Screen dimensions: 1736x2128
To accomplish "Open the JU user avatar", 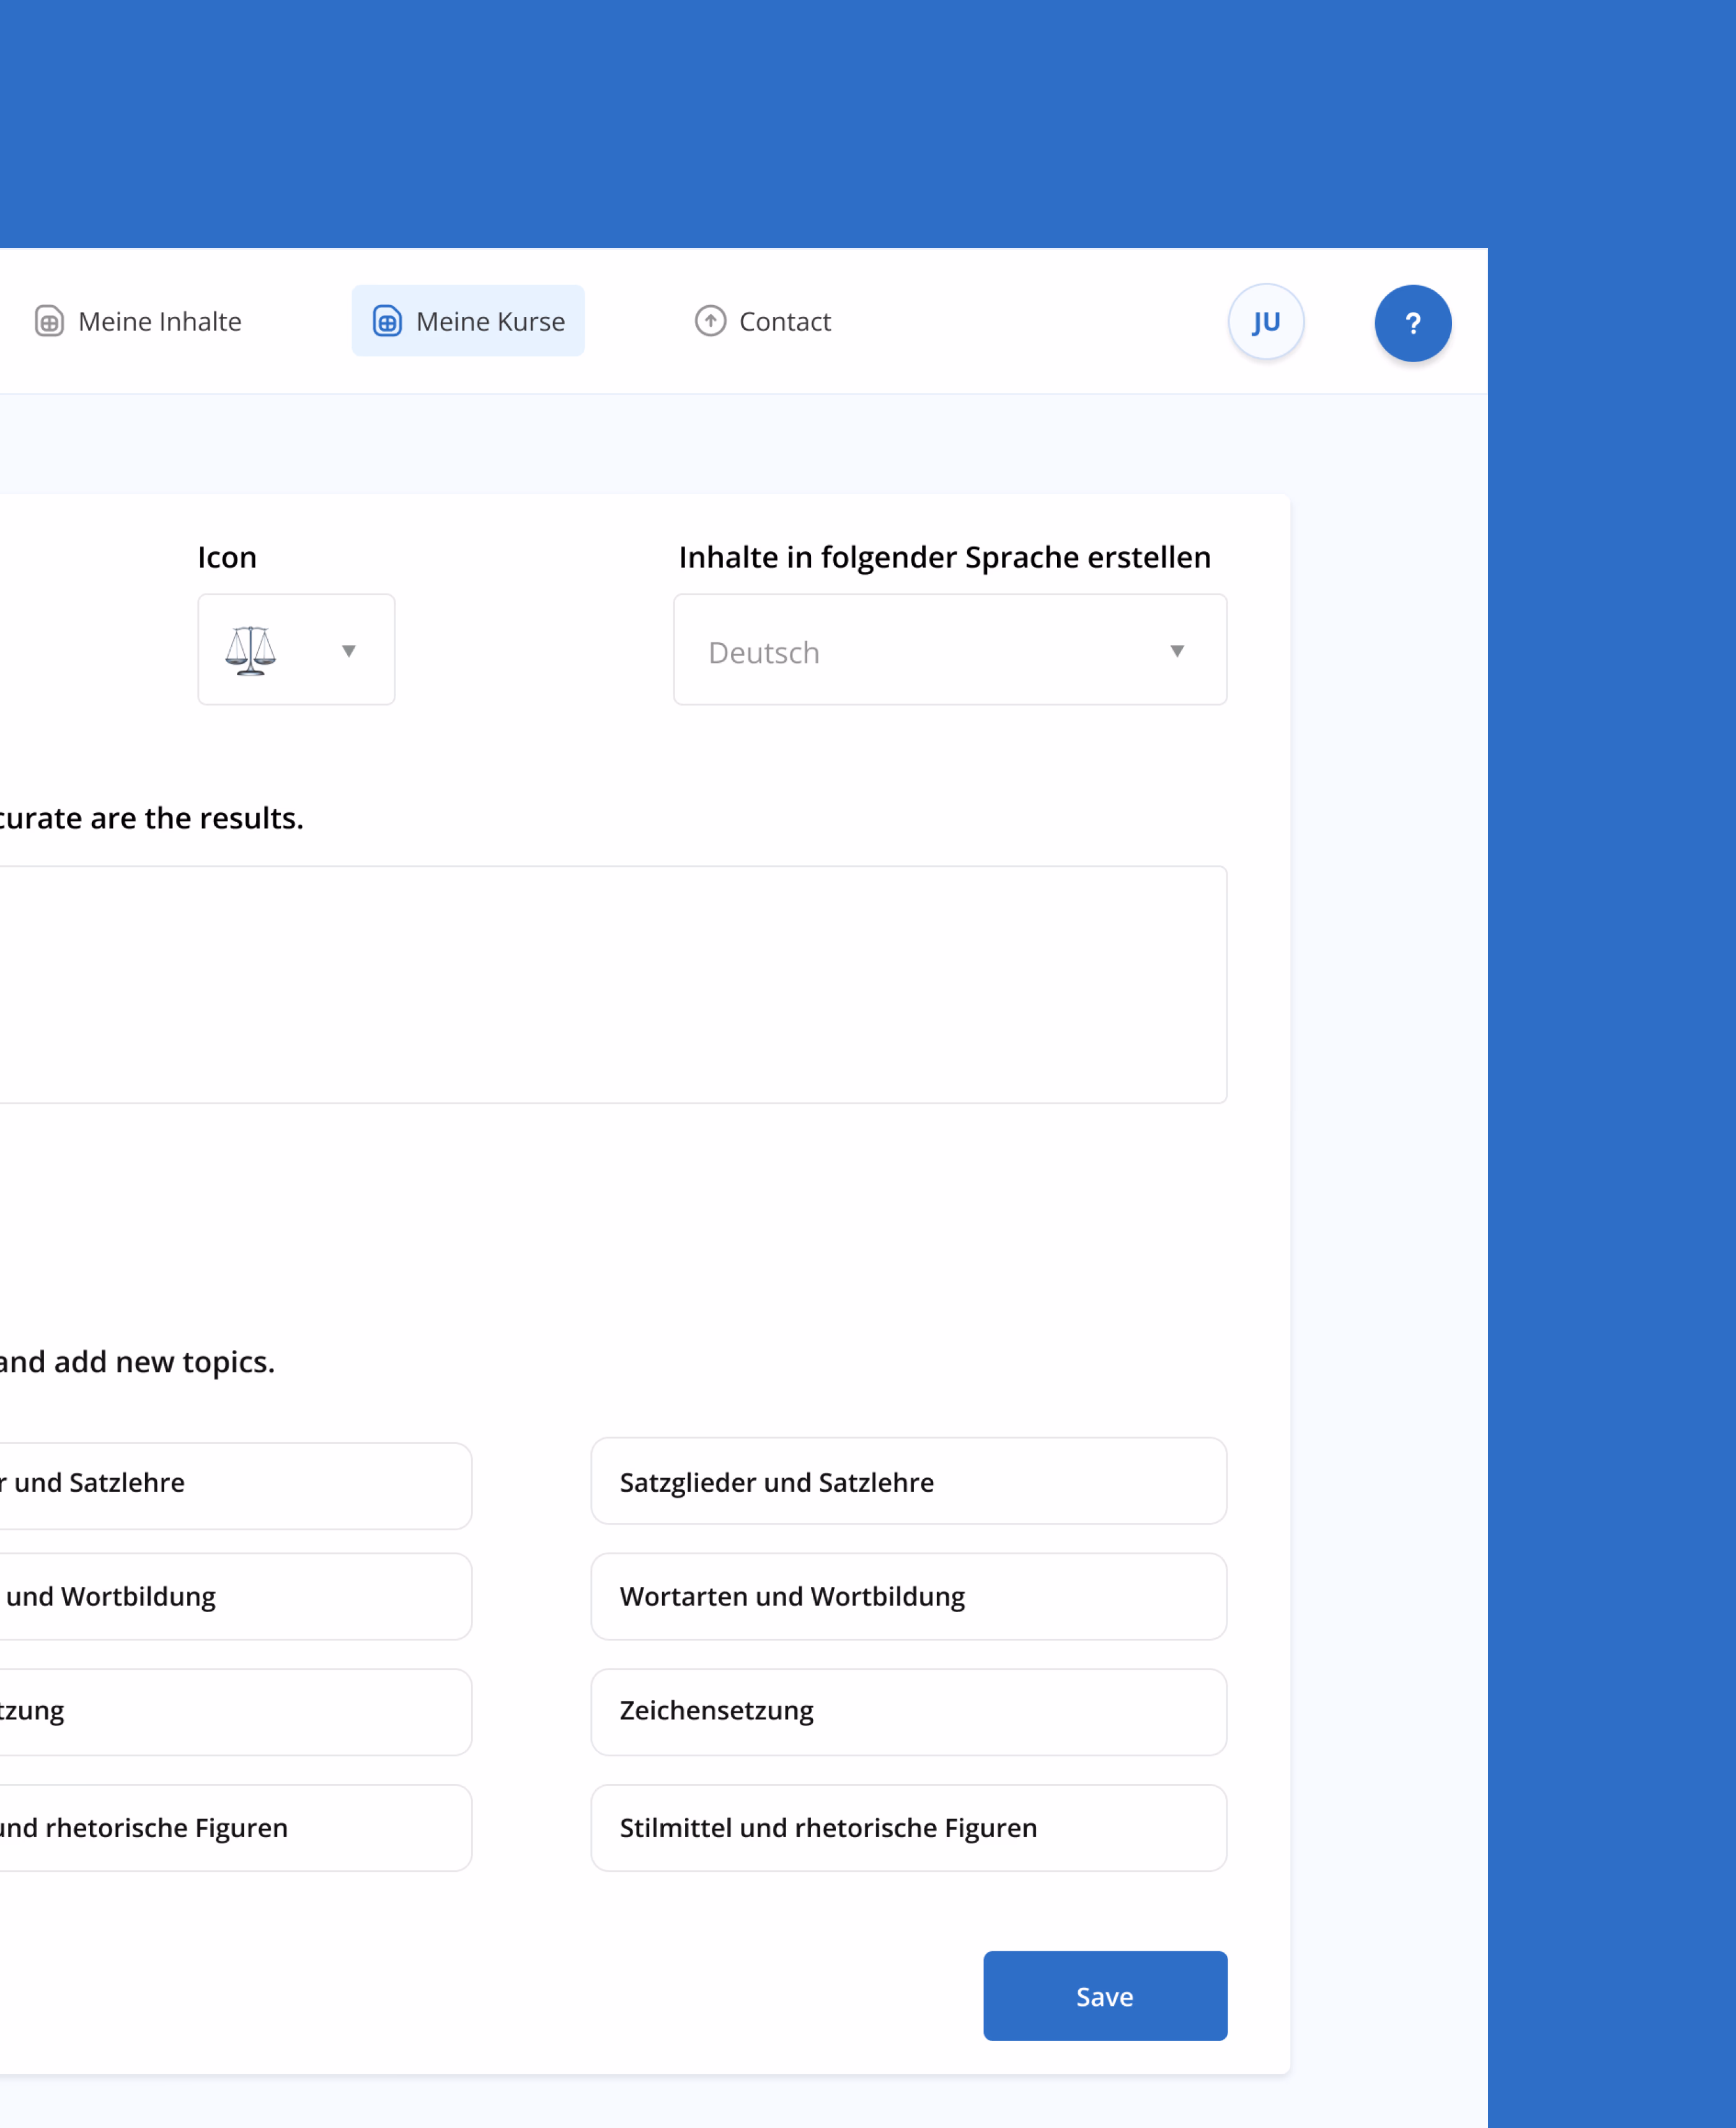I will (x=1265, y=322).
